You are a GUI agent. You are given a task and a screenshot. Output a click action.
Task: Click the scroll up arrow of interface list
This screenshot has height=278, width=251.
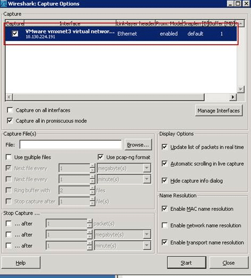coord(240,23)
